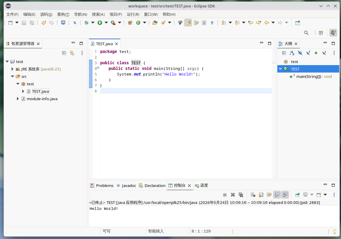Toggle Scroll Lock in console toolbar
Screen dimensions: 341x239
click(261, 195)
